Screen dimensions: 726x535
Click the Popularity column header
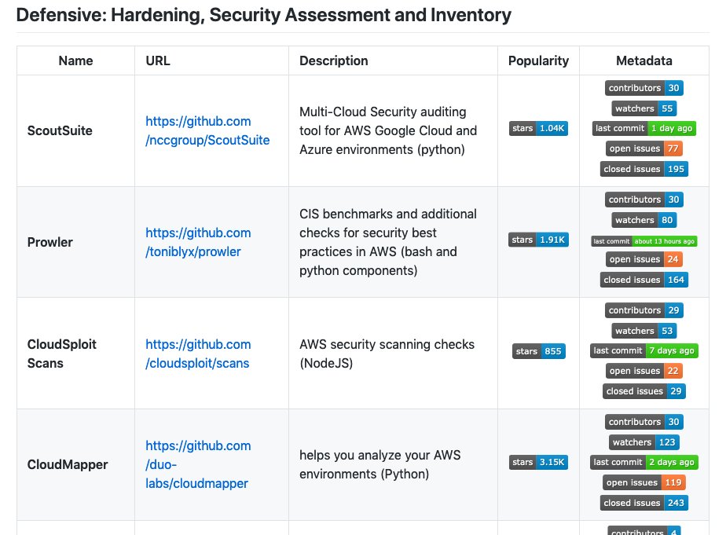(538, 60)
